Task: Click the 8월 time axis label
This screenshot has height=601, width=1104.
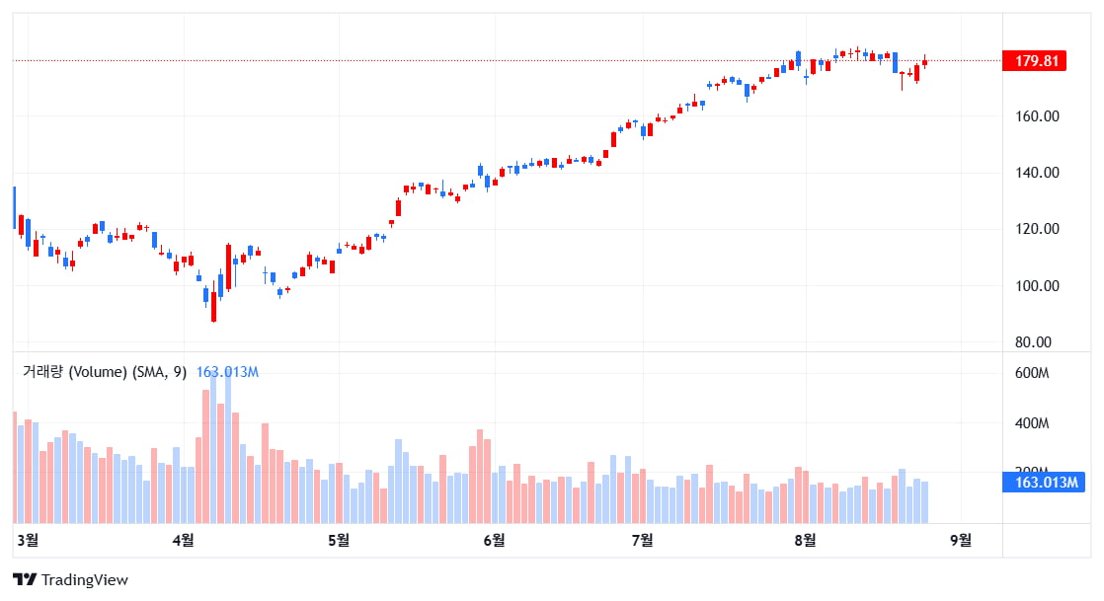Action: click(x=805, y=540)
